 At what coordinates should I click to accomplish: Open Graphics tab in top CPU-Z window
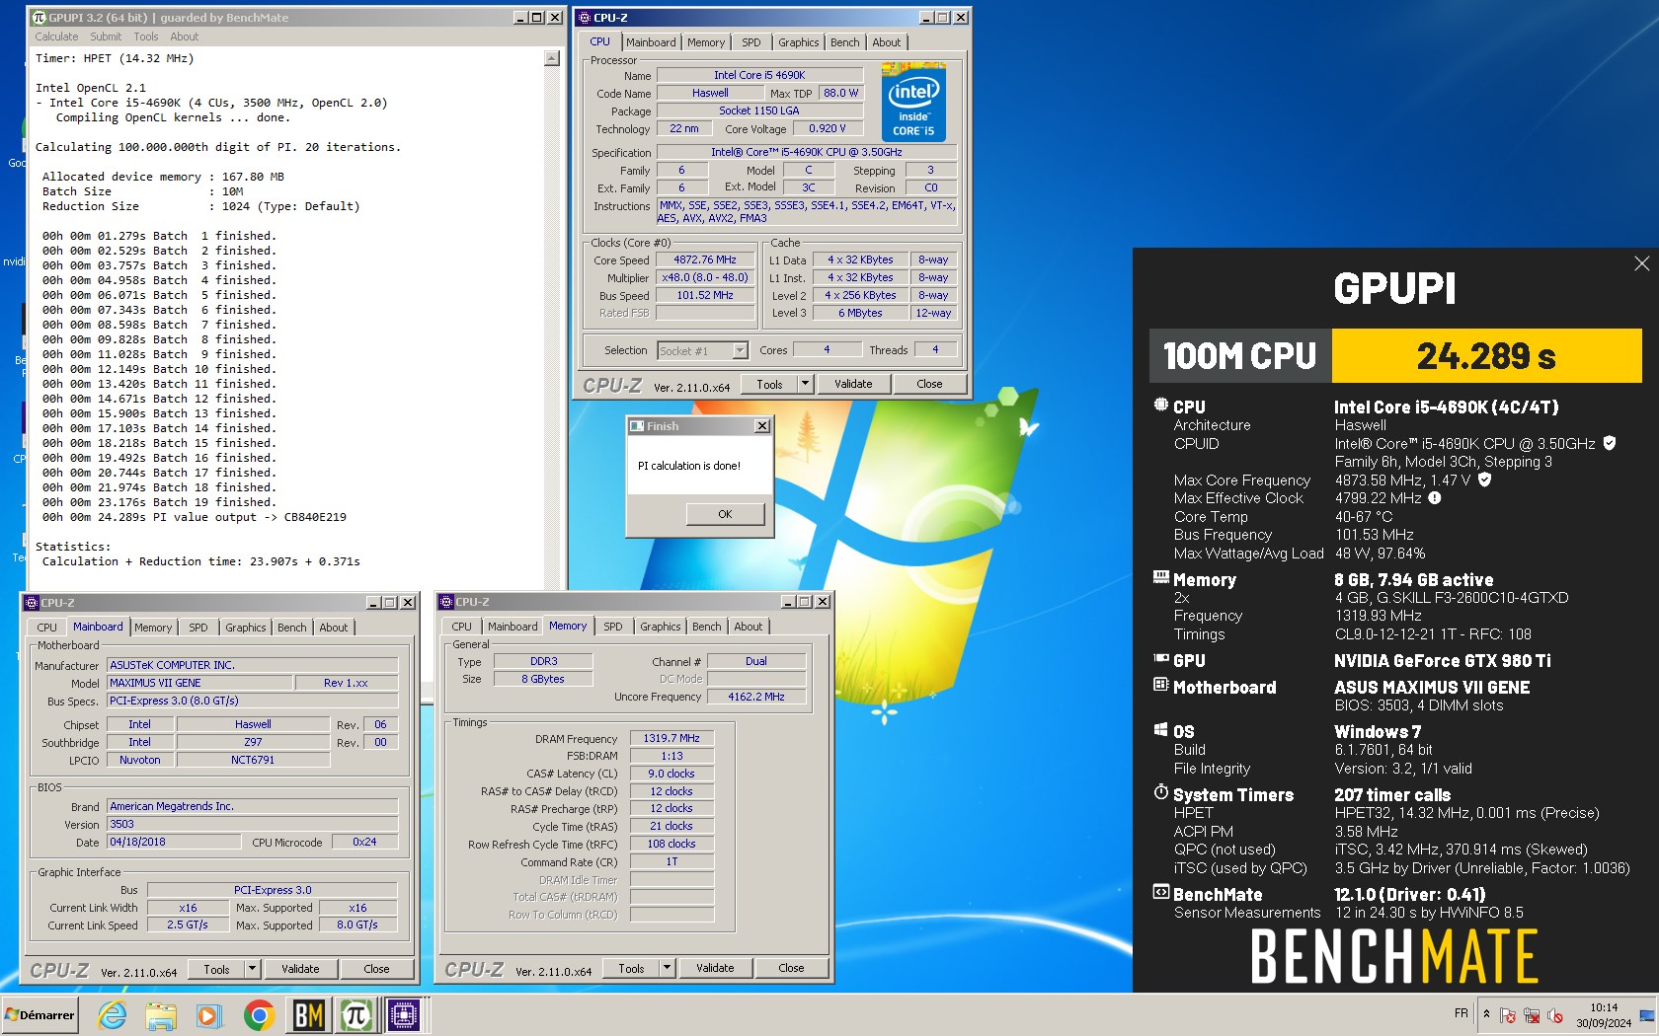(798, 42)
